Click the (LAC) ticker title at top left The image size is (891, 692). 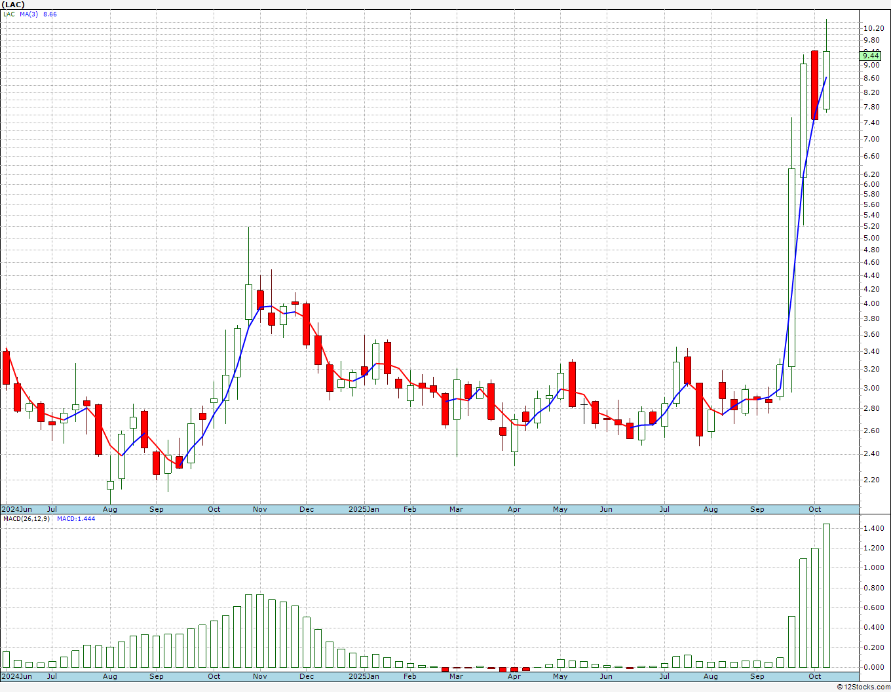pos(13,5)
